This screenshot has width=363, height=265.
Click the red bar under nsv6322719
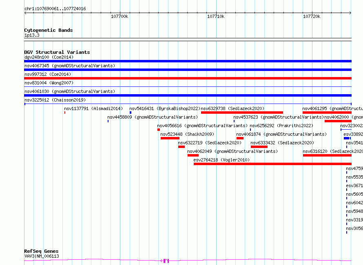tap(181, 147)
